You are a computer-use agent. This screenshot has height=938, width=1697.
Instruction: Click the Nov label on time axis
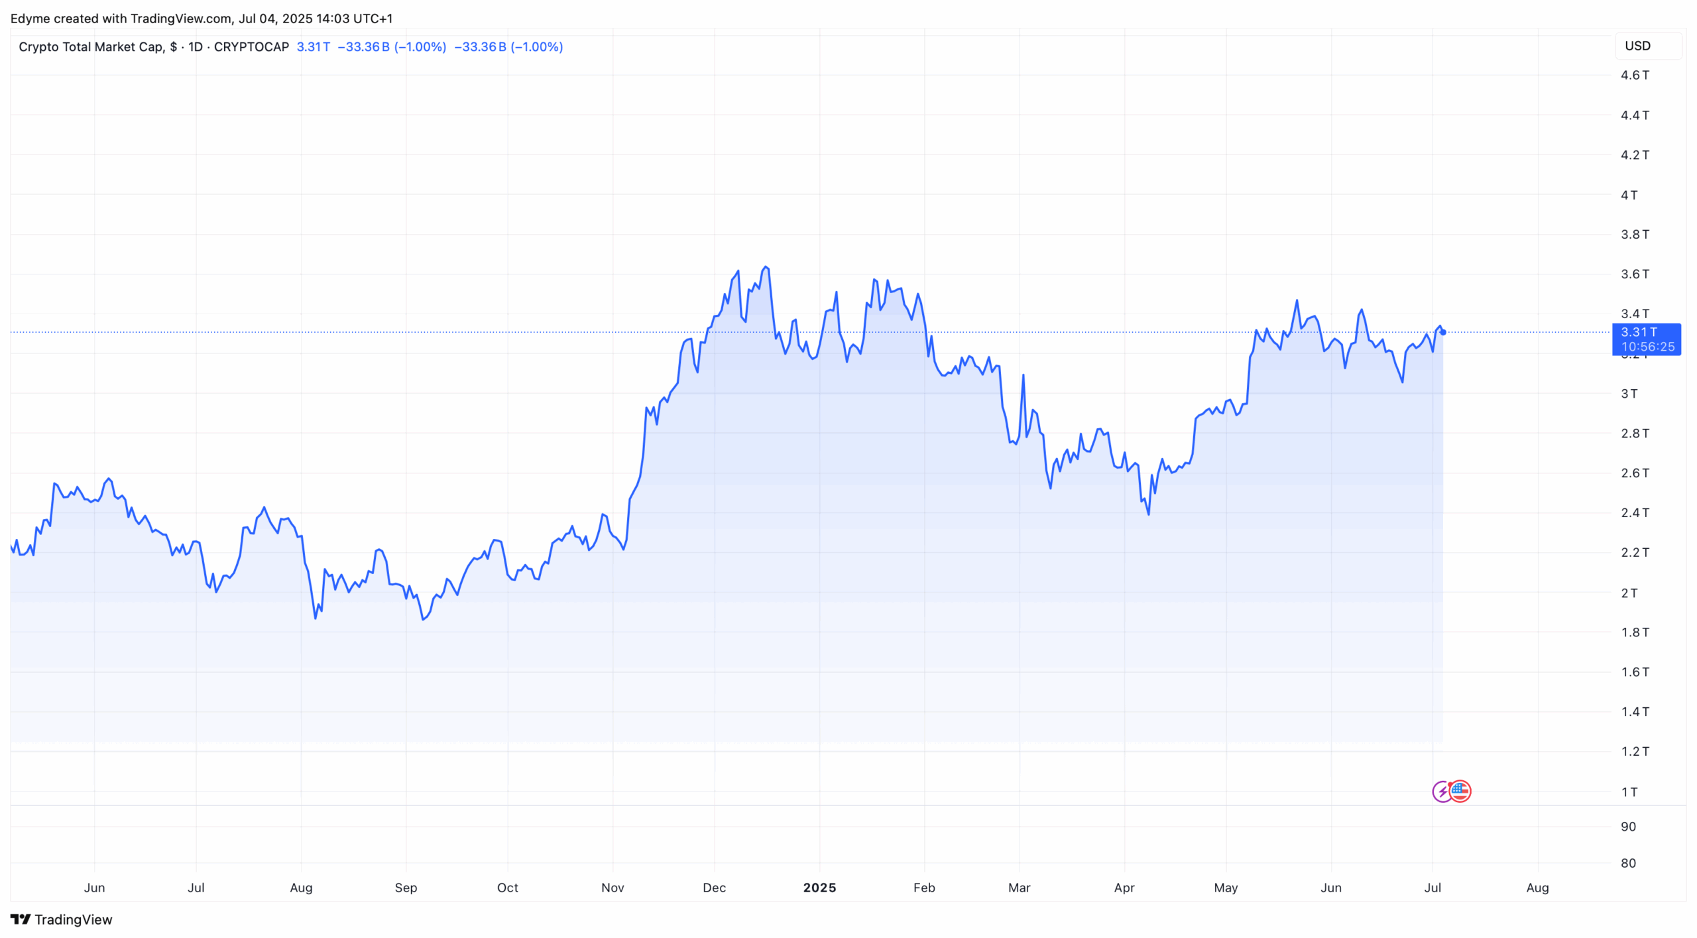[x=613, y=888]
